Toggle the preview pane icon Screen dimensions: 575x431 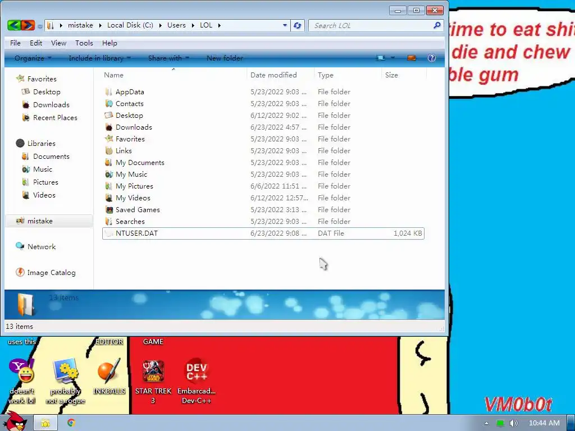pyautogui.click(x=412, y=58)
